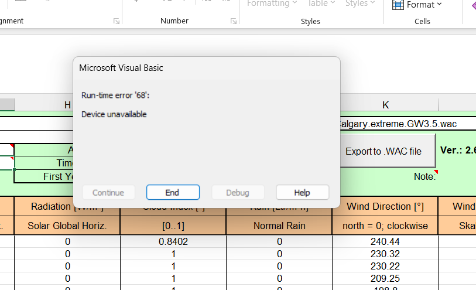Viewport: 476px width, 290px height.
Task: Select the Solar Global Horiz. cell
Action: click(x=67, y=226)
